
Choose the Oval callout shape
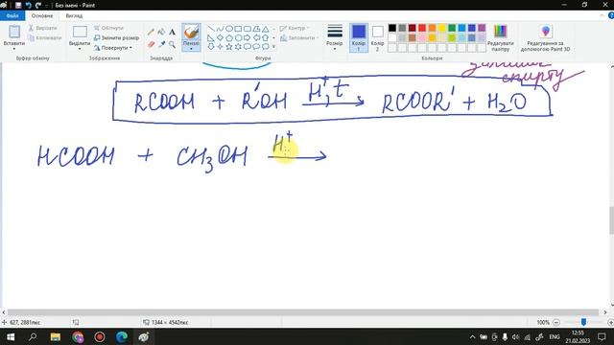256,47
